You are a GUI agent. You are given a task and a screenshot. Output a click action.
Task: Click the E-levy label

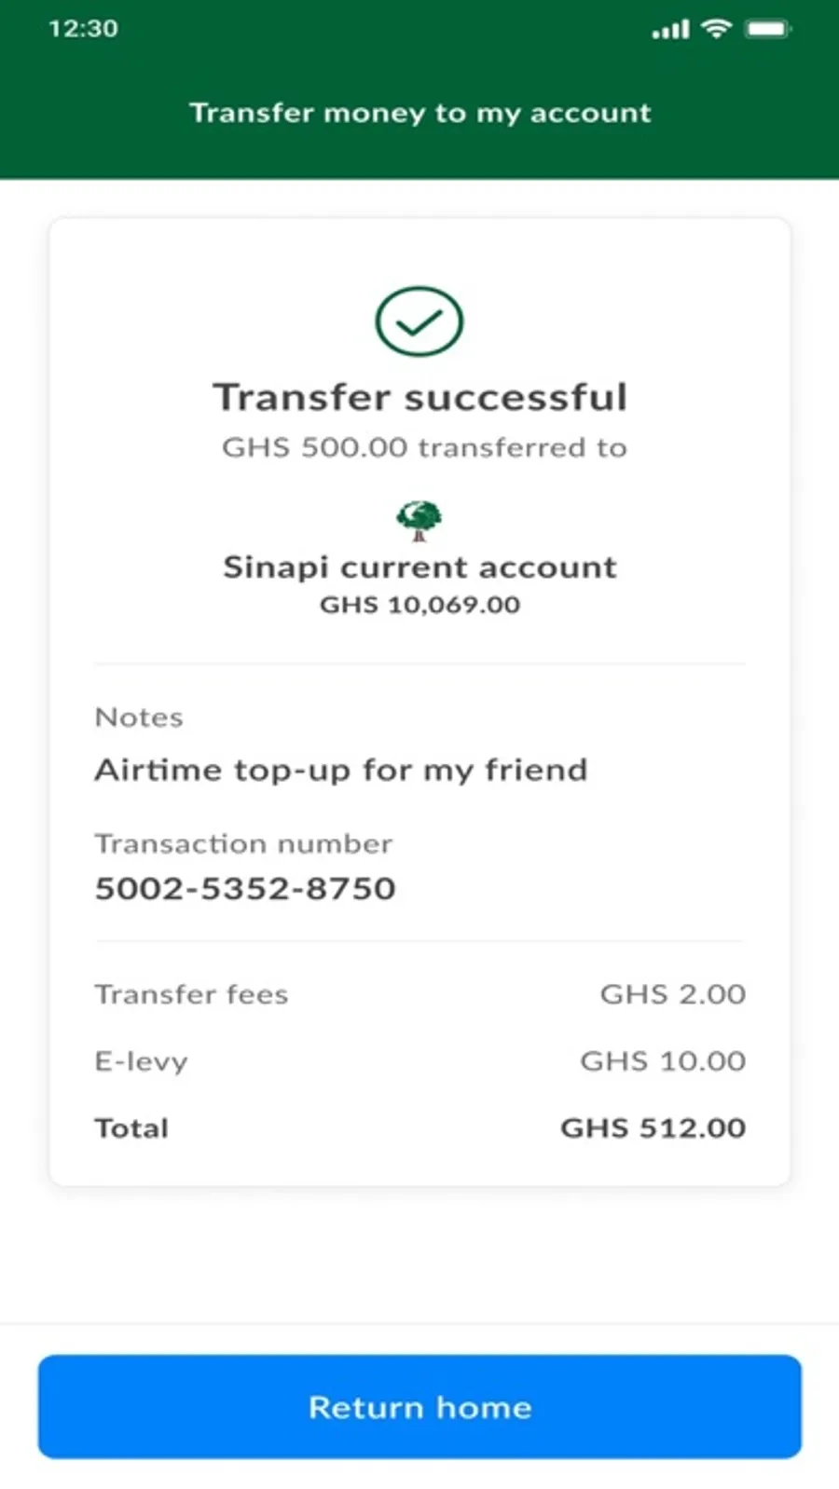point(141,1061)
